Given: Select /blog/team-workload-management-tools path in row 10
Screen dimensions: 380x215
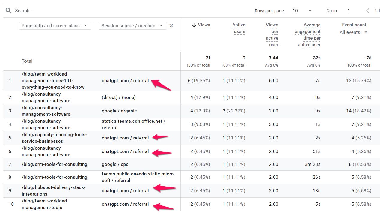Looking at the screenshot, I should (45, 204).
